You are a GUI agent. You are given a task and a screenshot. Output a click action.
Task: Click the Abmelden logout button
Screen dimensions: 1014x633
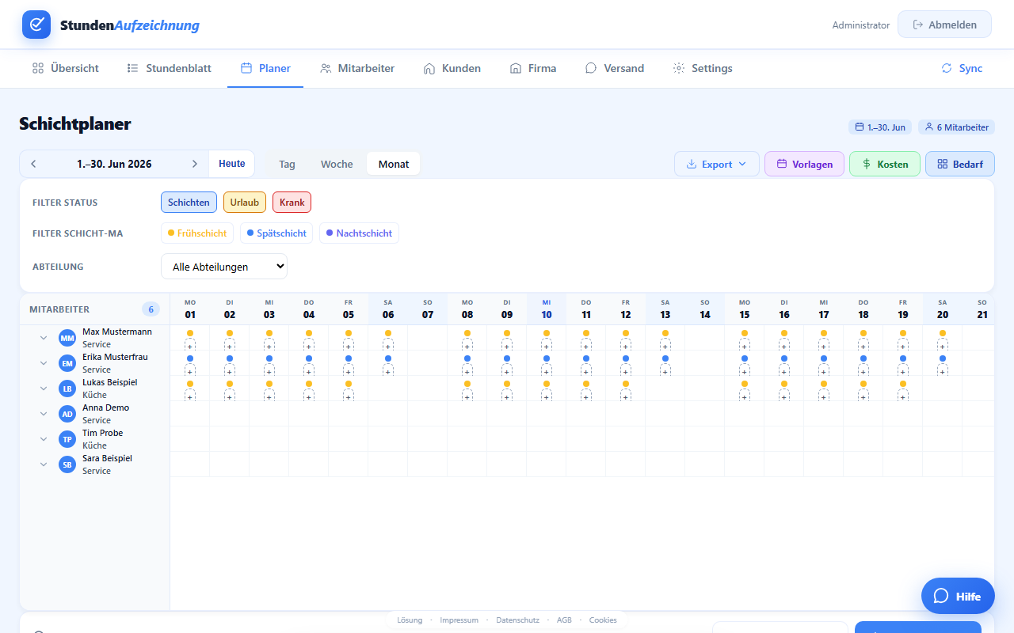[944, 25]
